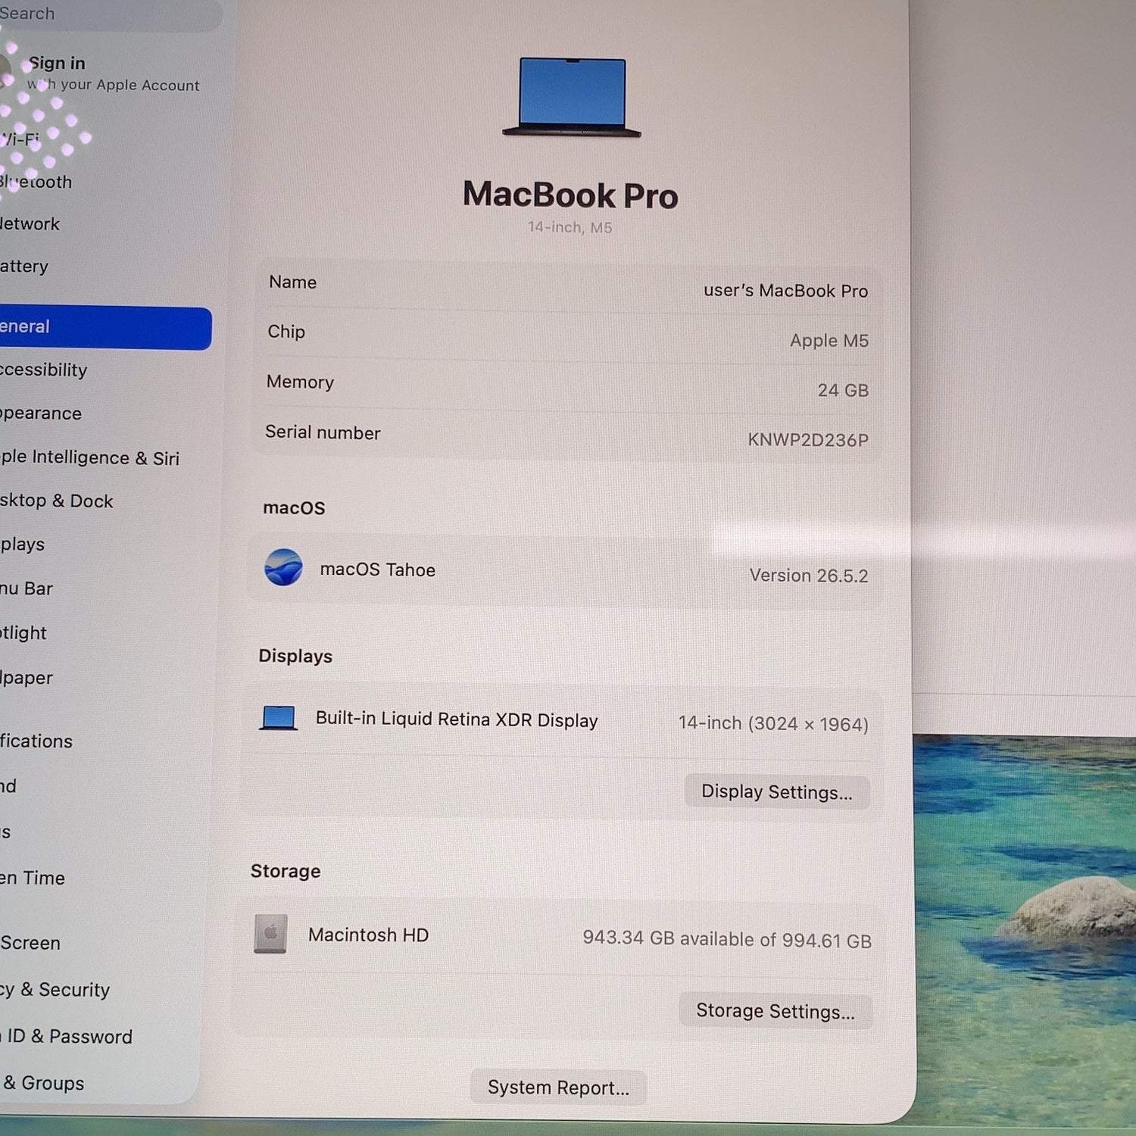Click the "Macintosh HD" volume name
This screenshot has height=1136, width=1136.
click(x=368, y=935)
